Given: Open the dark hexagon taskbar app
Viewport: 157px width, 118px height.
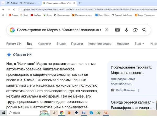Looking at the screenshot, I should (x=76, y=113).
